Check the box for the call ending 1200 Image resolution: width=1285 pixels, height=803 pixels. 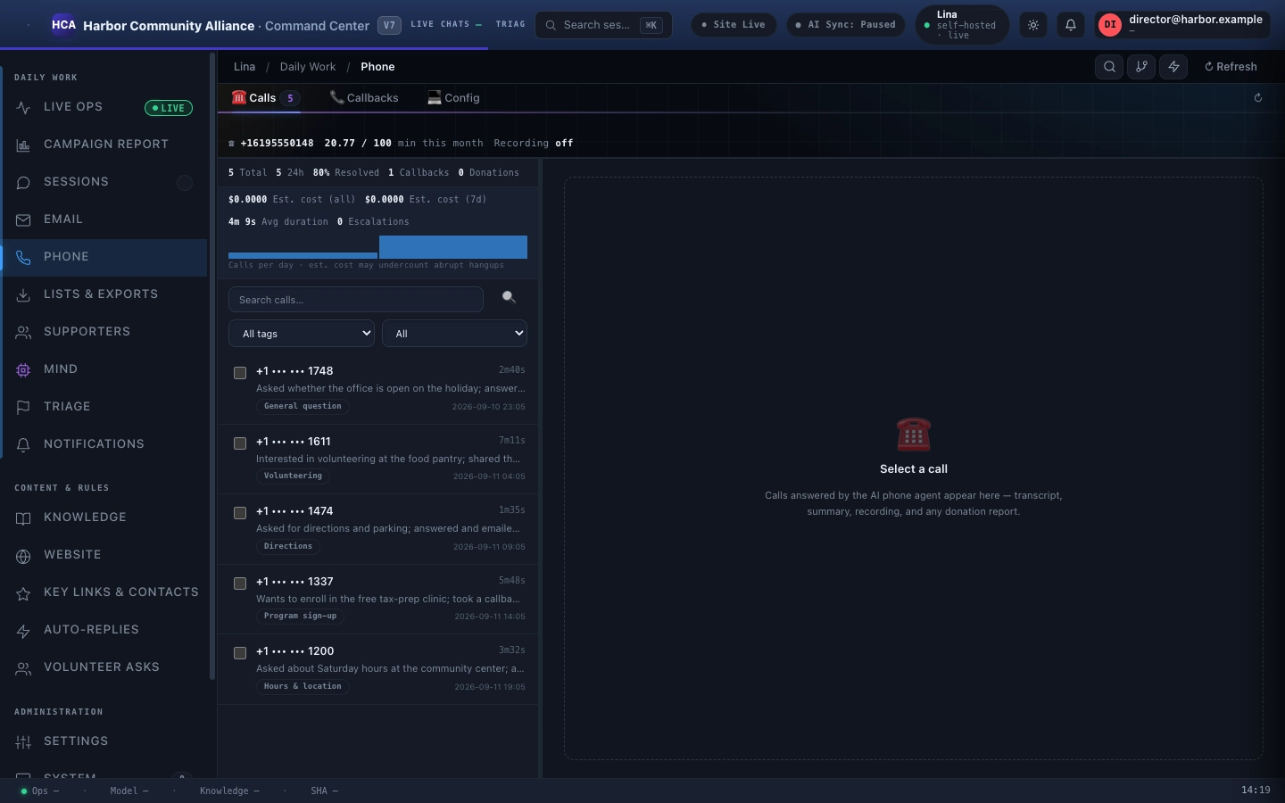coord(240,653)
